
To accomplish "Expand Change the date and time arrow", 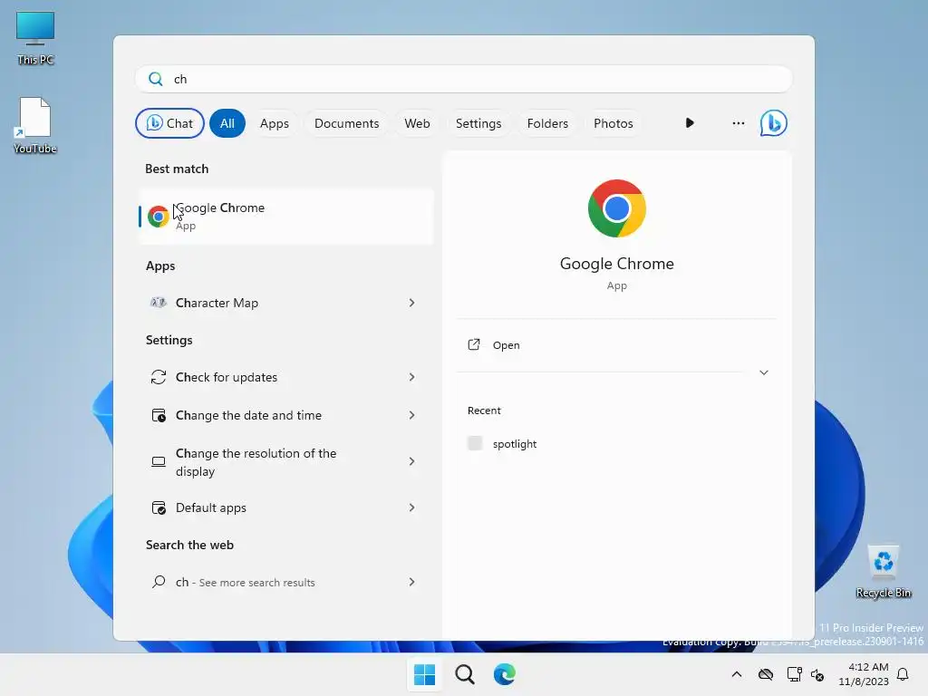I will pyautogui.click(x=412, y=415).
